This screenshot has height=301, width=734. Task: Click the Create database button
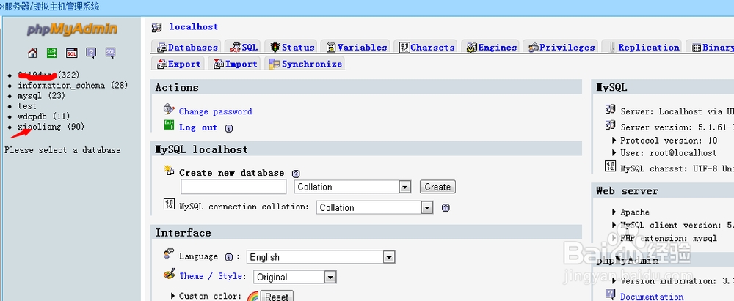[437, 187]
